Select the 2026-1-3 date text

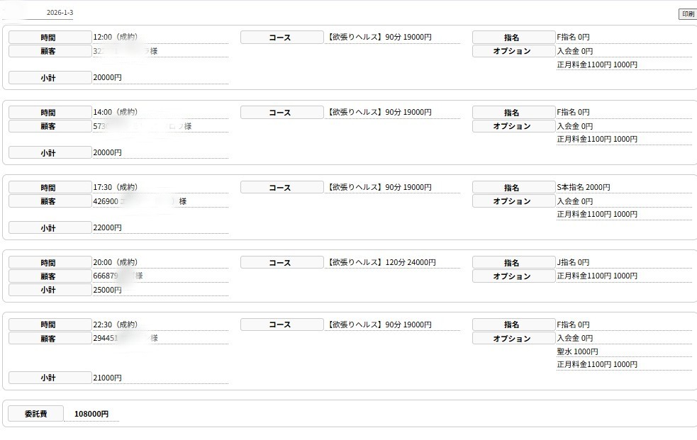[x=60, y=13]
